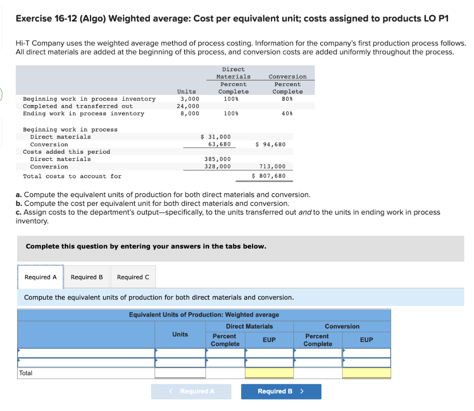Click the Required B navigation button
Image resolution: width=474 pixels, height=411 pixels.
pyautogui.click(x=281, y=392)
